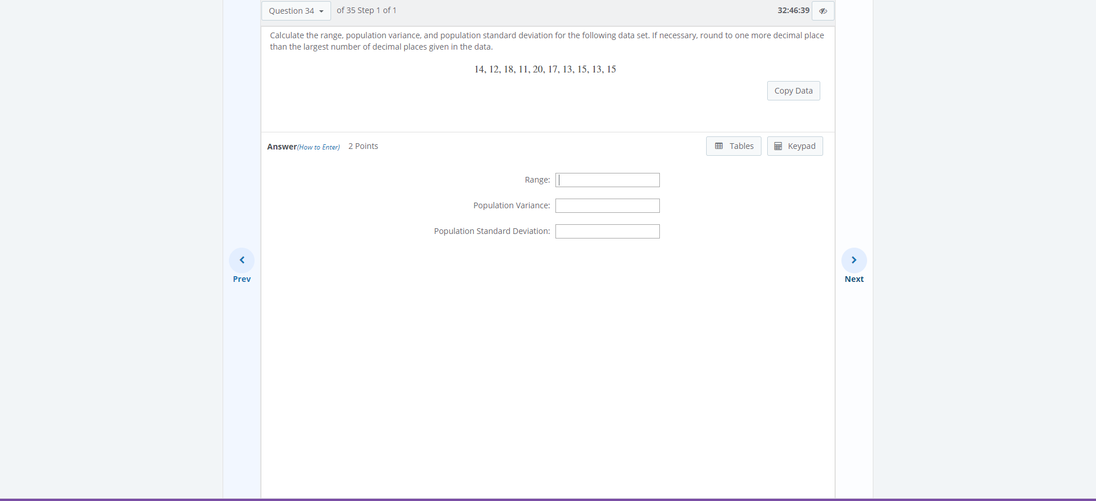Screen dimensions: 1096x501
Task: Toggle the timer visibility eye icon
Action: [823, 11]
